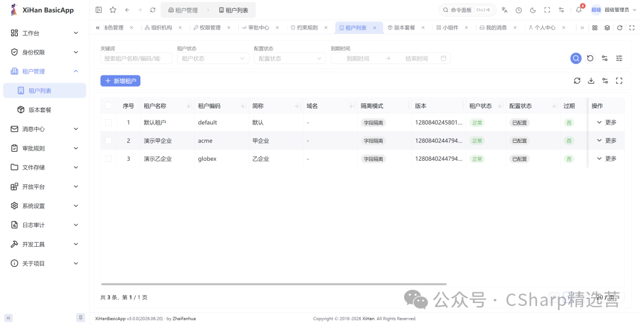Image resolution: width=640 pixels, height=325 pixels.
Task: Collapse 租户管理 sidebar menu
Action: [44, 71]
